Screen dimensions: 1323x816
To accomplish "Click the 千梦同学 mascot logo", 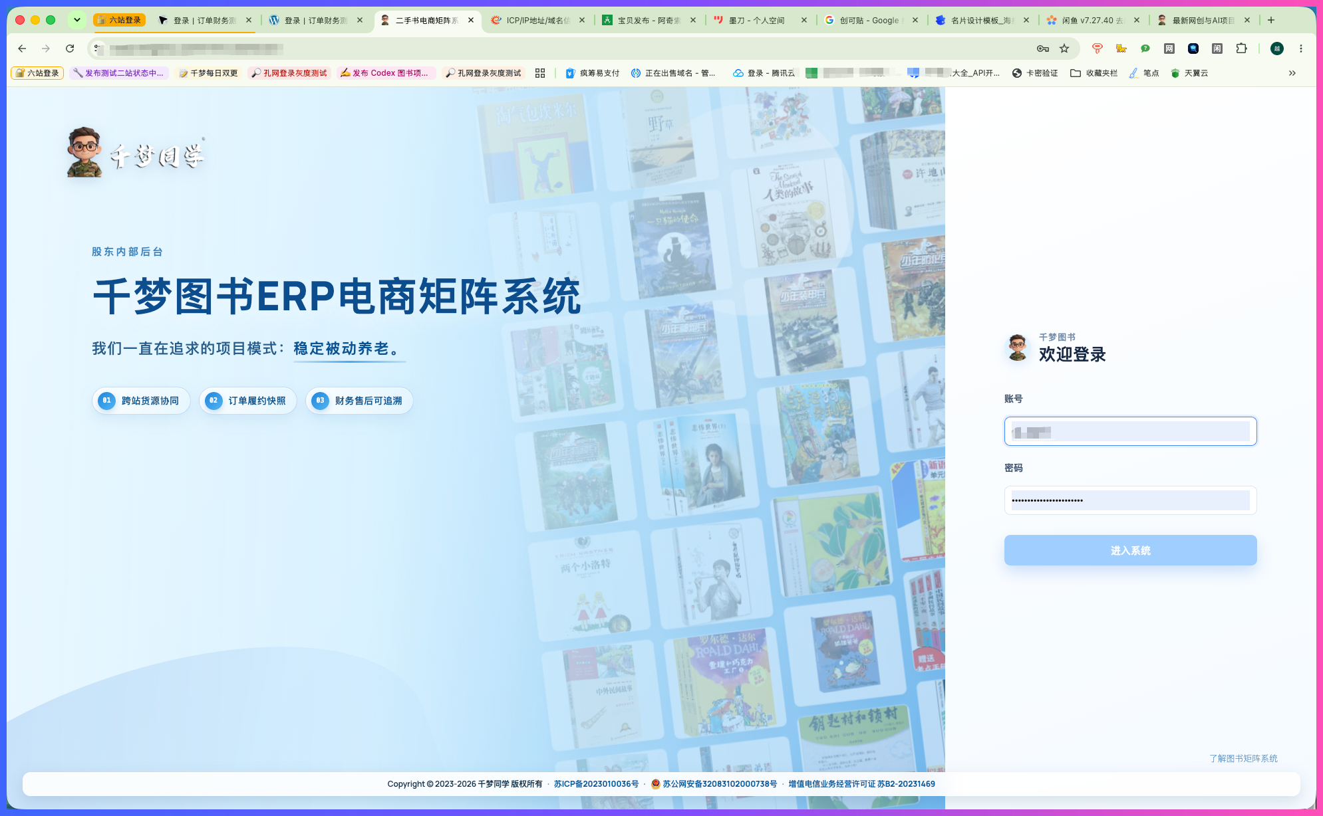I will tap(136, 152).
